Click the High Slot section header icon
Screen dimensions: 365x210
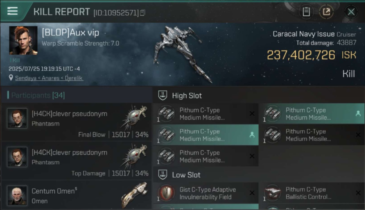pyautogui.click(x=163, y=95)
